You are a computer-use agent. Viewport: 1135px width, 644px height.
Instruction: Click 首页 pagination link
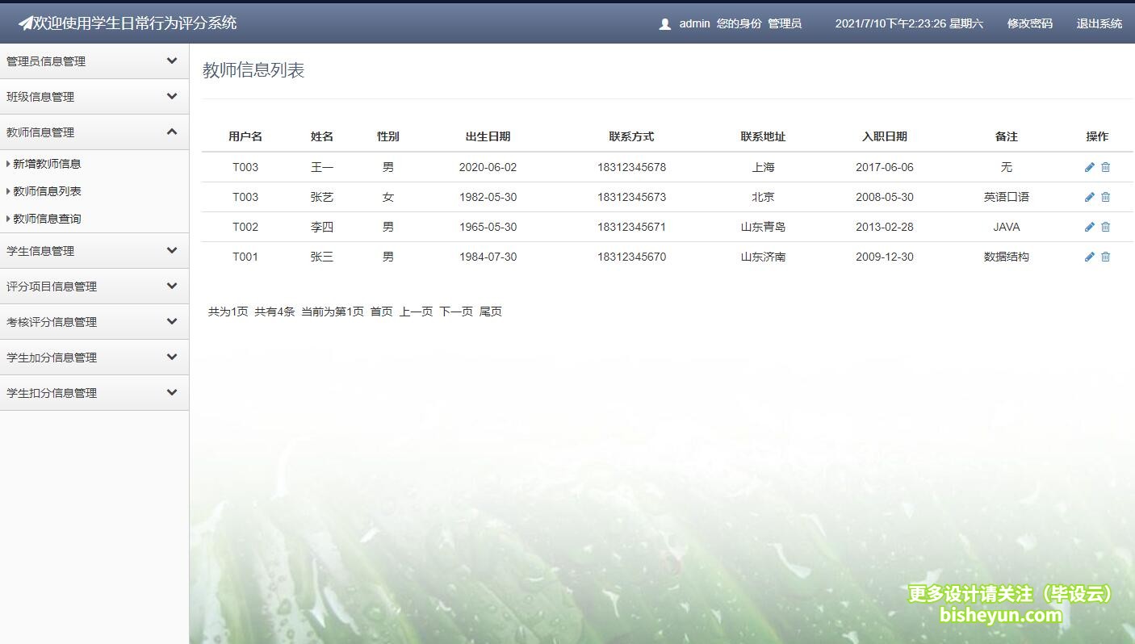coord(380,311)
